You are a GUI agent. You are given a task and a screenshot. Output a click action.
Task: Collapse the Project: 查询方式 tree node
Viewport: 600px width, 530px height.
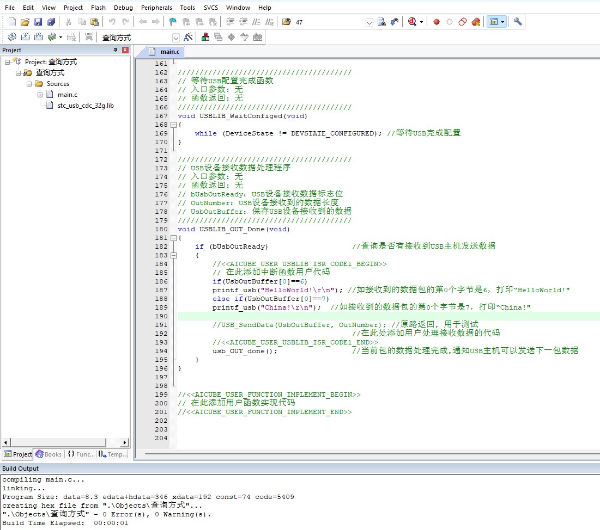coord(7,62)
